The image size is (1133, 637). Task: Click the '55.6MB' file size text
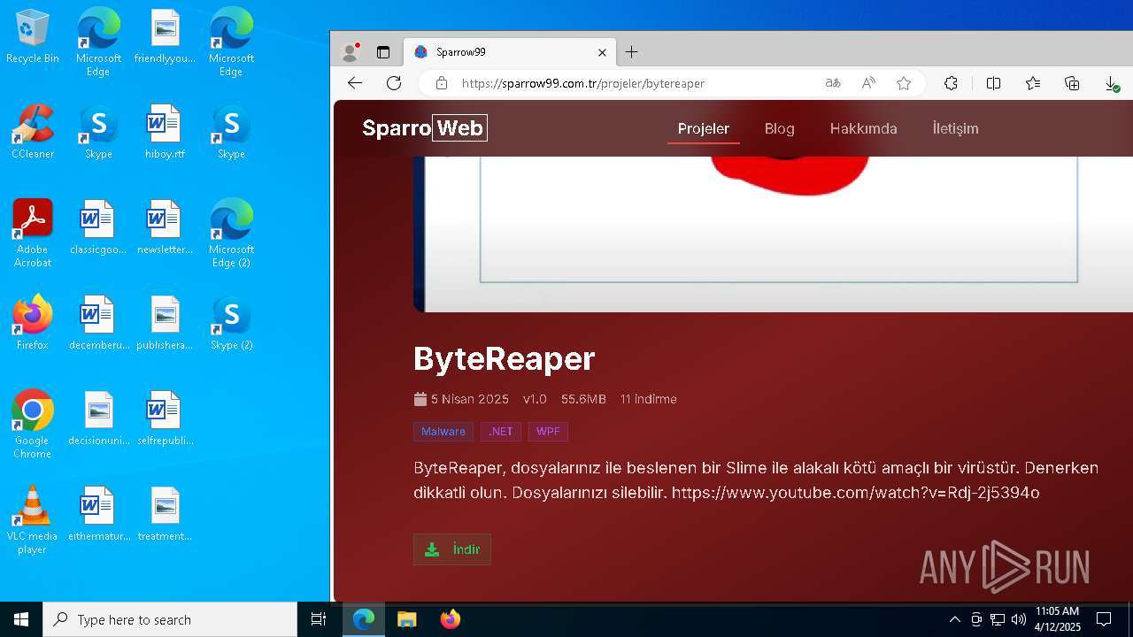click(x=583, y=399)
